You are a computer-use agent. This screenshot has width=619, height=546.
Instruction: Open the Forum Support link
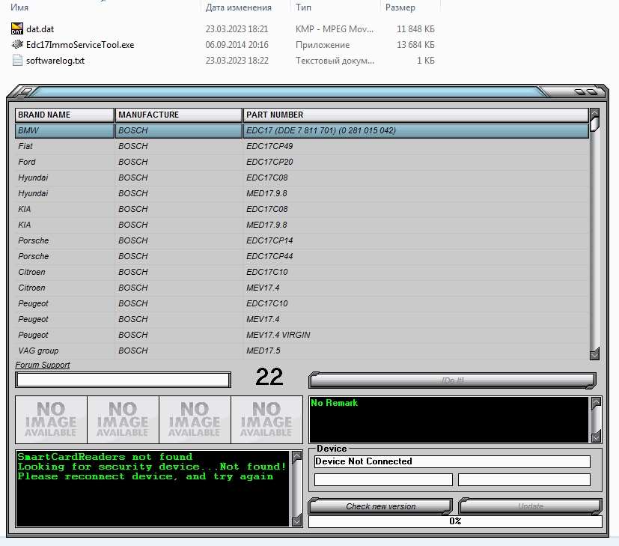[x=43, y=365]
